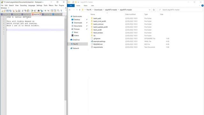Image resolution: width=204 pixels, height=115 pixels.
Task: Open the Plugins menu in Notepad++
Action: tap(62, 5)
